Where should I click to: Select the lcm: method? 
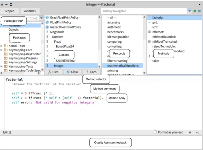pos(155,27)
